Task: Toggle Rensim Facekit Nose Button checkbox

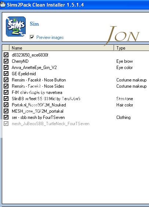Action: 6,80
